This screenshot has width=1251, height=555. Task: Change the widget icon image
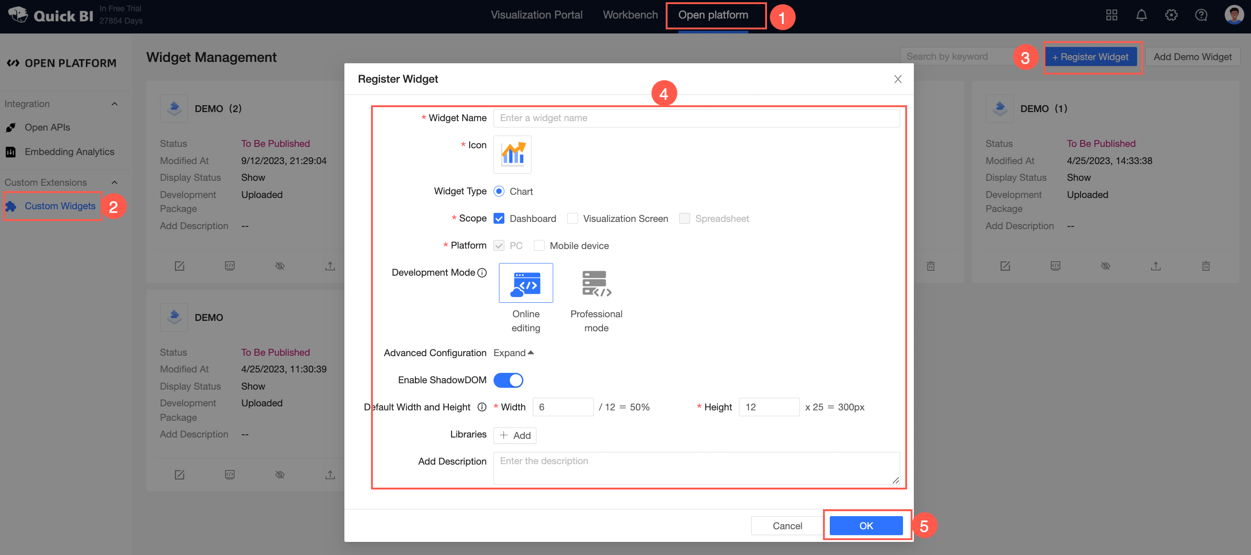click(513, 155)
